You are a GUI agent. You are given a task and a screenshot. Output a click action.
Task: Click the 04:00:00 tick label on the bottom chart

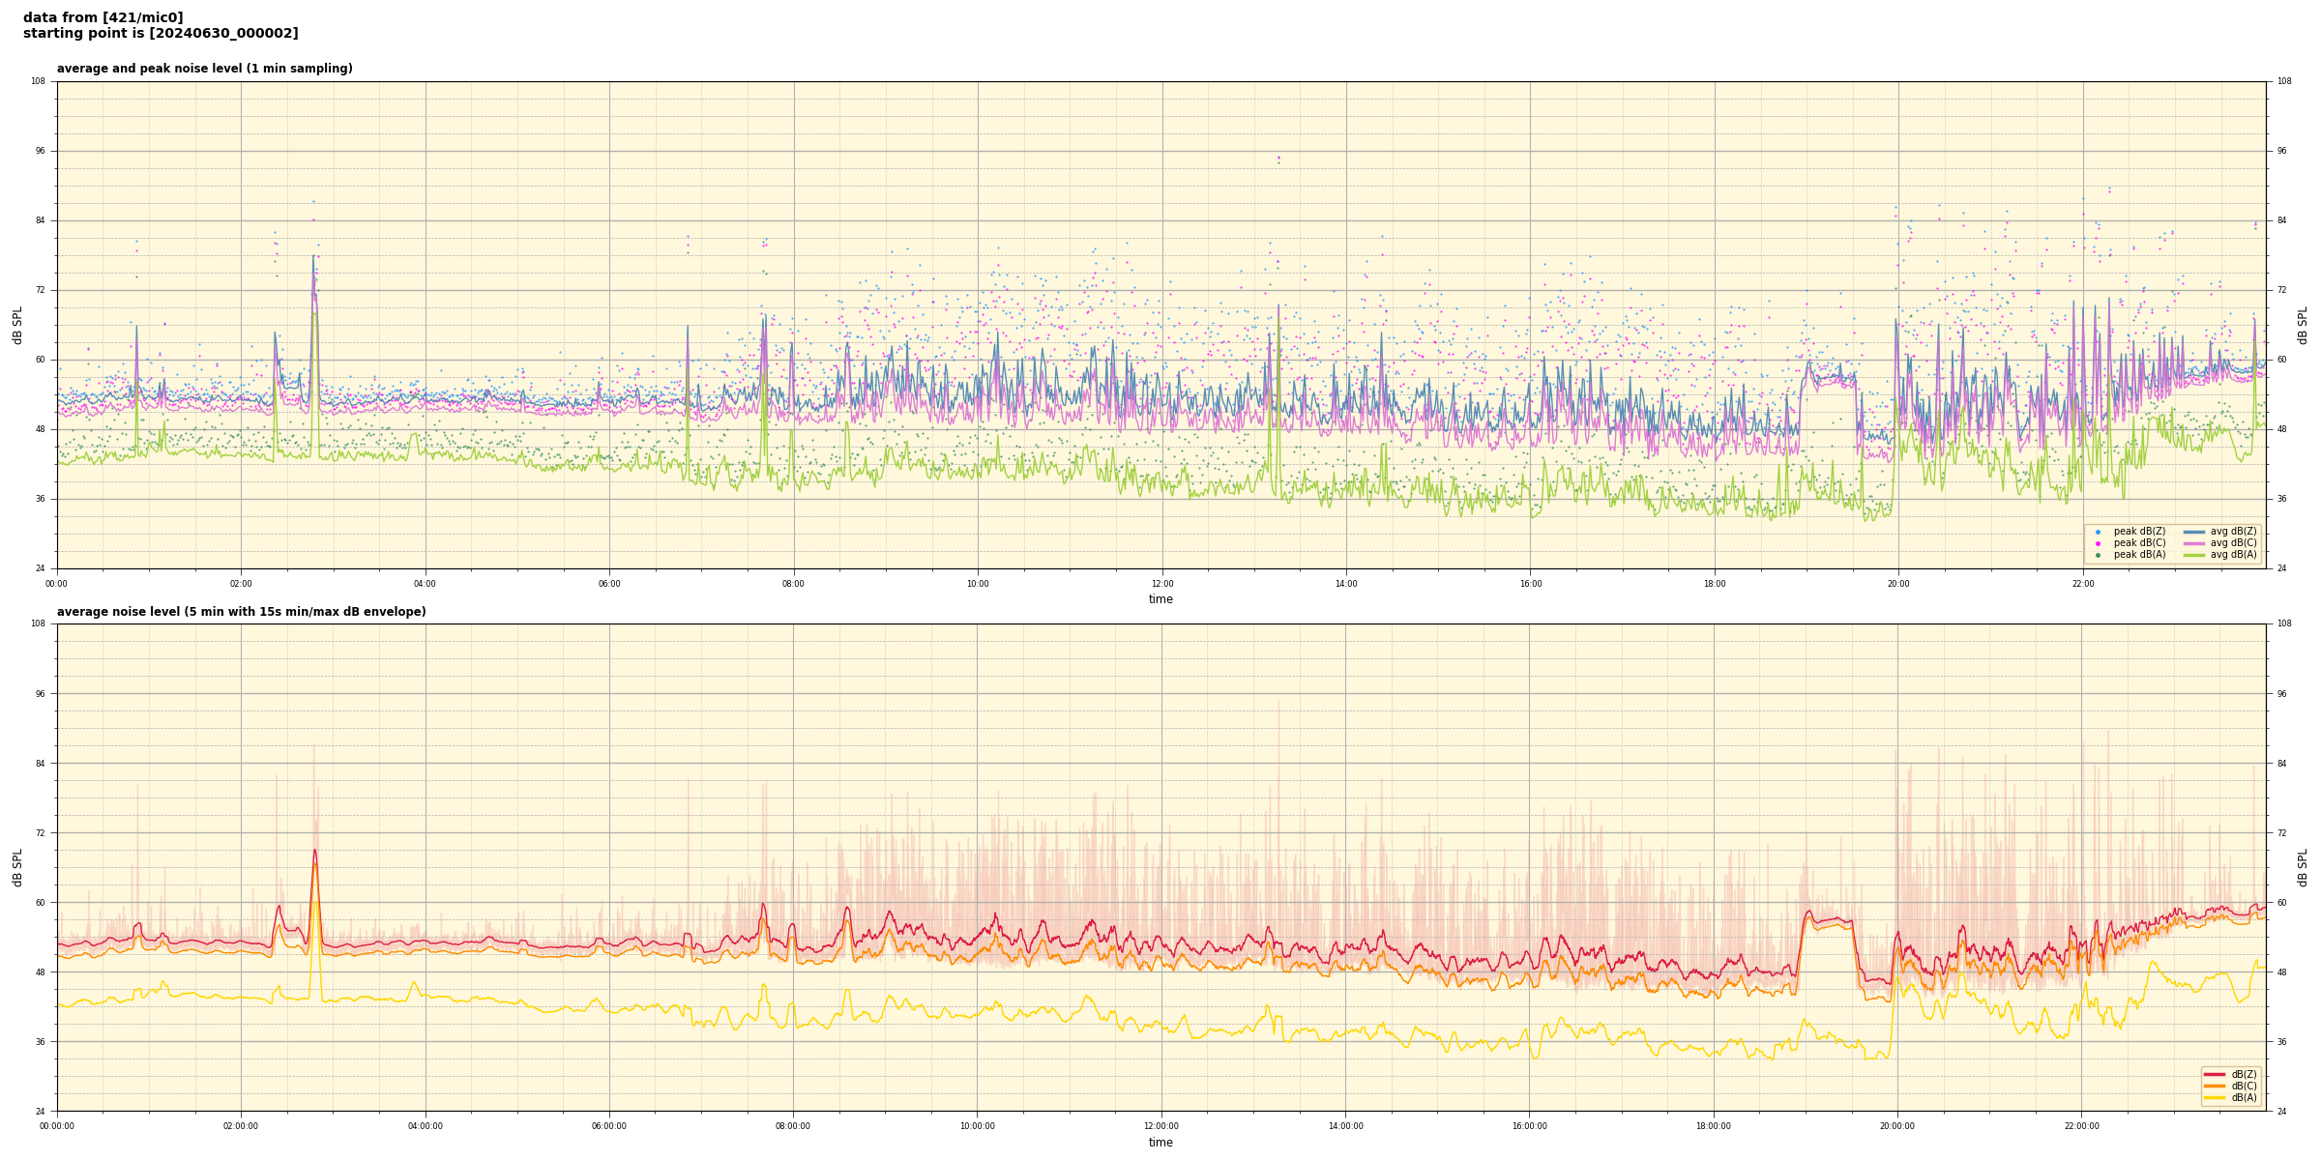pos(425,1126)
